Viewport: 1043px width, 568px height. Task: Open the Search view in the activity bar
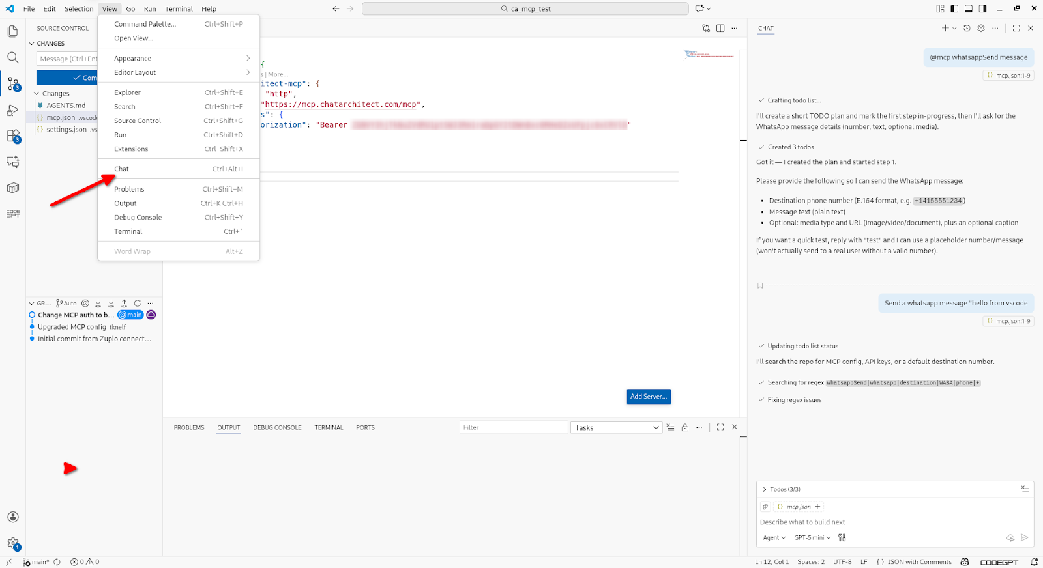click(x=12, y=57)
